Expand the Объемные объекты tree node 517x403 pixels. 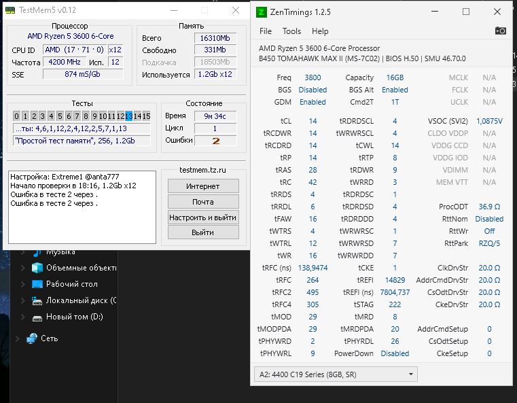click(22, 268)
